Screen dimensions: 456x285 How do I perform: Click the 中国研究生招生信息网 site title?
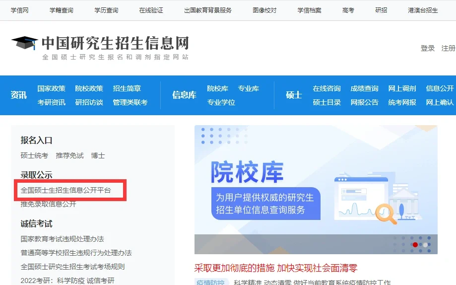(x=116, y=43)
